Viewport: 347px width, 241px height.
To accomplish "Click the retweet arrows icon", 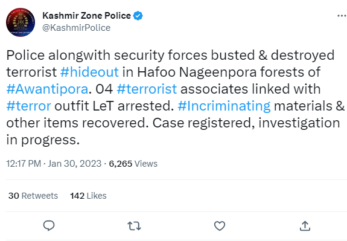I will pyautogui.click(x=134, y=226).
